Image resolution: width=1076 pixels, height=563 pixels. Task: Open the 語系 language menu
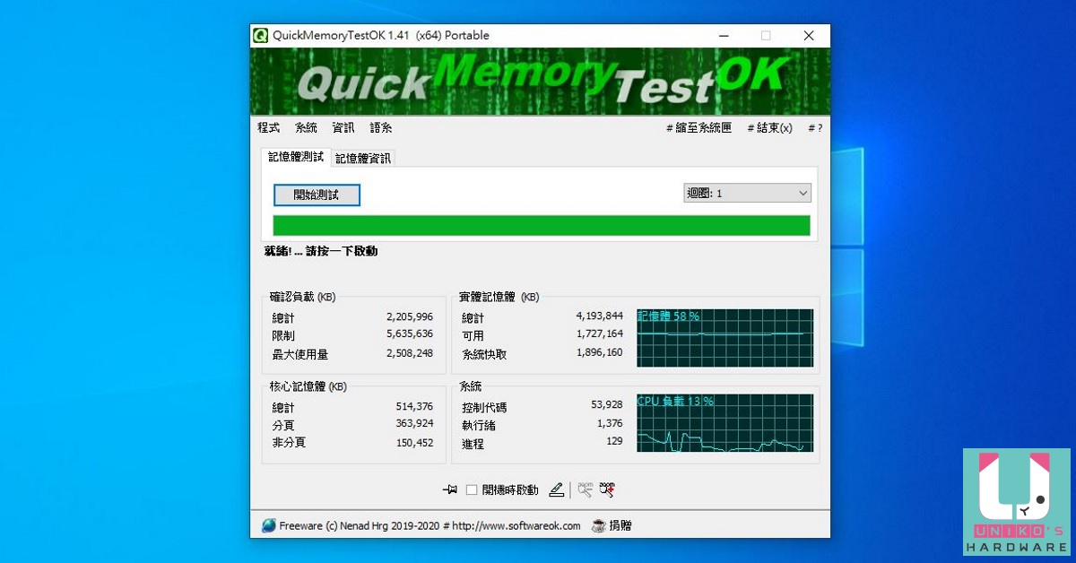381,128
